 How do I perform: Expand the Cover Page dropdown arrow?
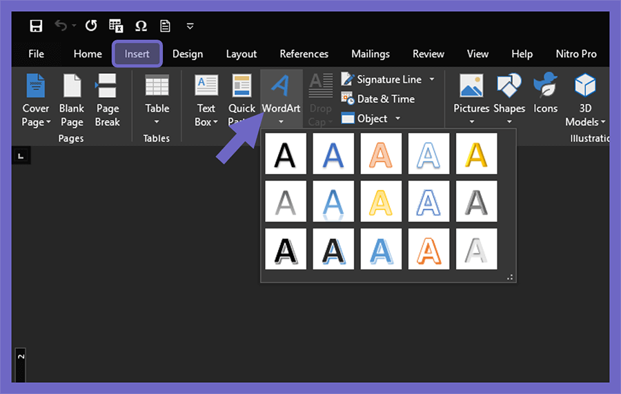coord(48,122)
